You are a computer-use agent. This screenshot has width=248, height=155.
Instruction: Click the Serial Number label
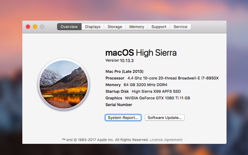tap(119, 105)
